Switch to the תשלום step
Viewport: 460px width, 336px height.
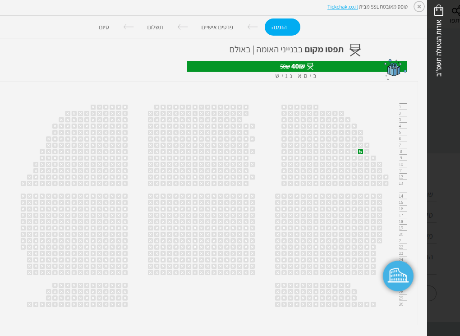point(155,27)
